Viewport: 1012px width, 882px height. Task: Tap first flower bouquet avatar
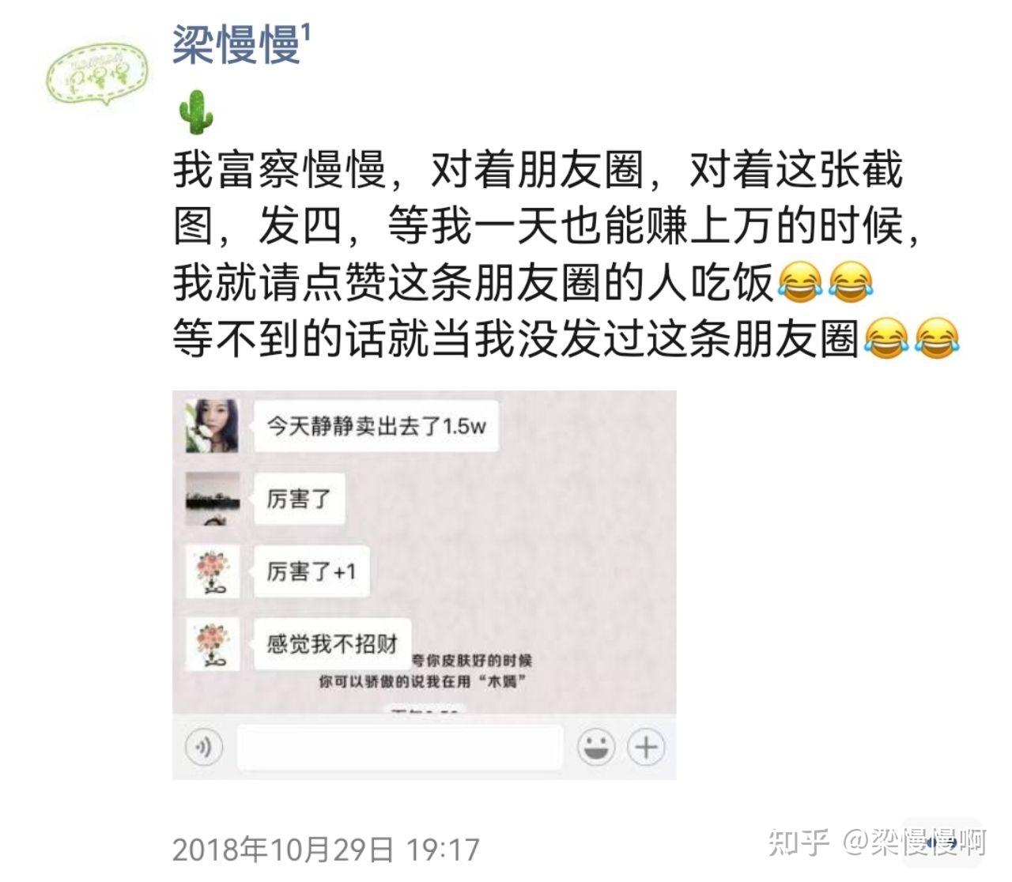pyautogui.click(x=212, y=571)
